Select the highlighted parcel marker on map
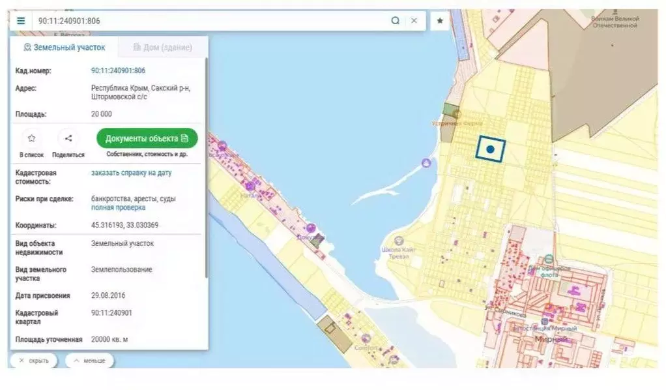Image resolution: width=666 pixels, height=390 pixels. (491, 149)
